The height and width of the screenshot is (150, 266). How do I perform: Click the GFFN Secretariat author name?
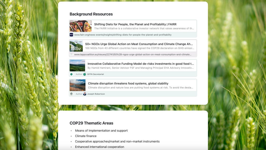pos(96,74)
